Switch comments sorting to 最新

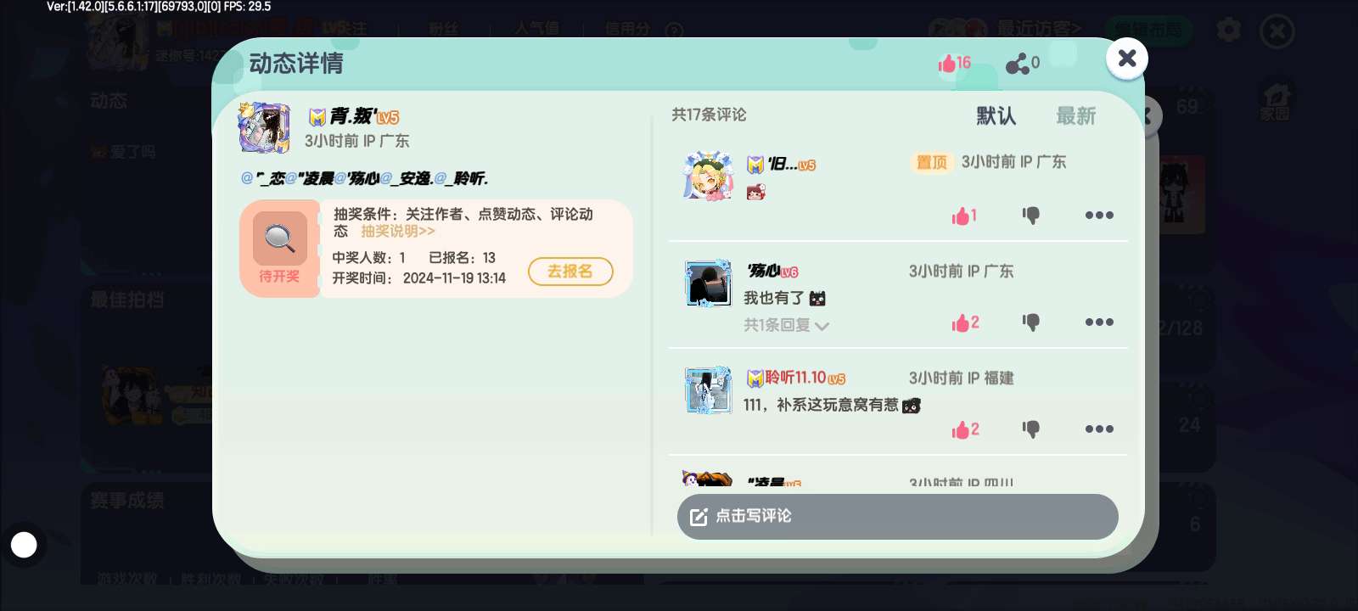point(1075,116)
